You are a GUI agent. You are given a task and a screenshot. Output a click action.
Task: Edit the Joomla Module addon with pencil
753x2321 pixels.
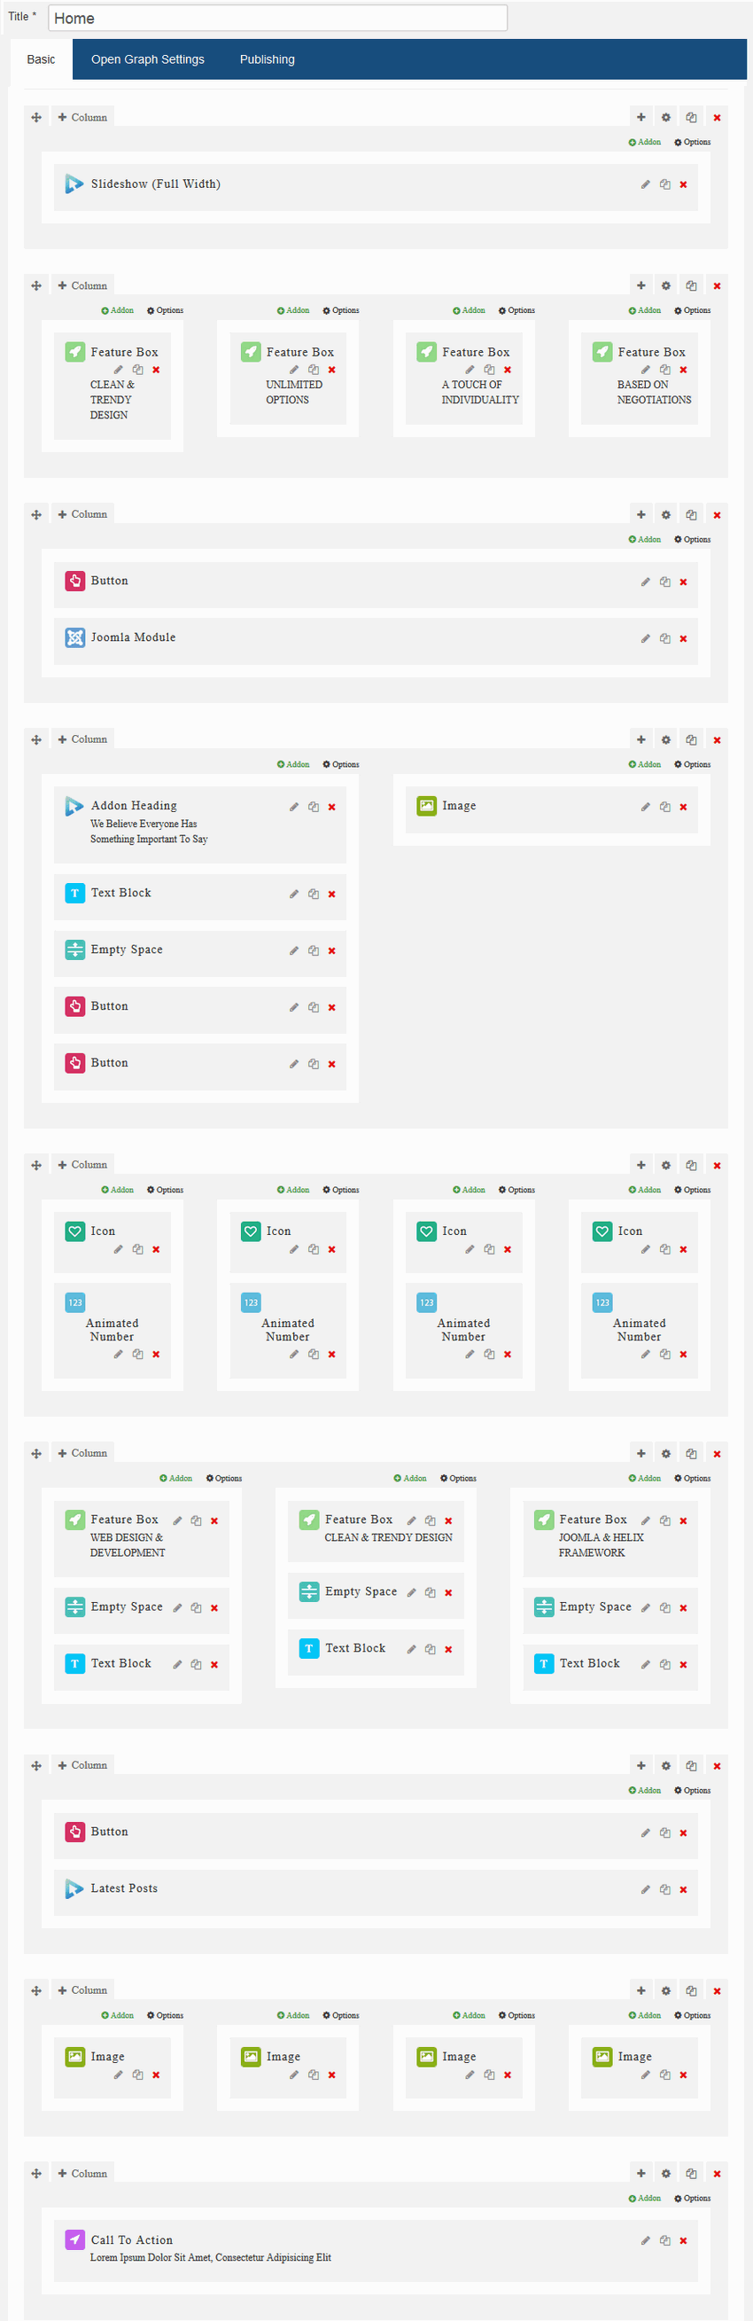[x=645, y=639]
